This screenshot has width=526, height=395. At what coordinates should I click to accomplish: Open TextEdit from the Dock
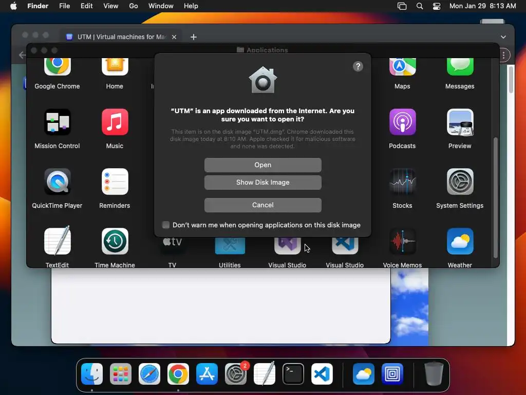point(265,374)
